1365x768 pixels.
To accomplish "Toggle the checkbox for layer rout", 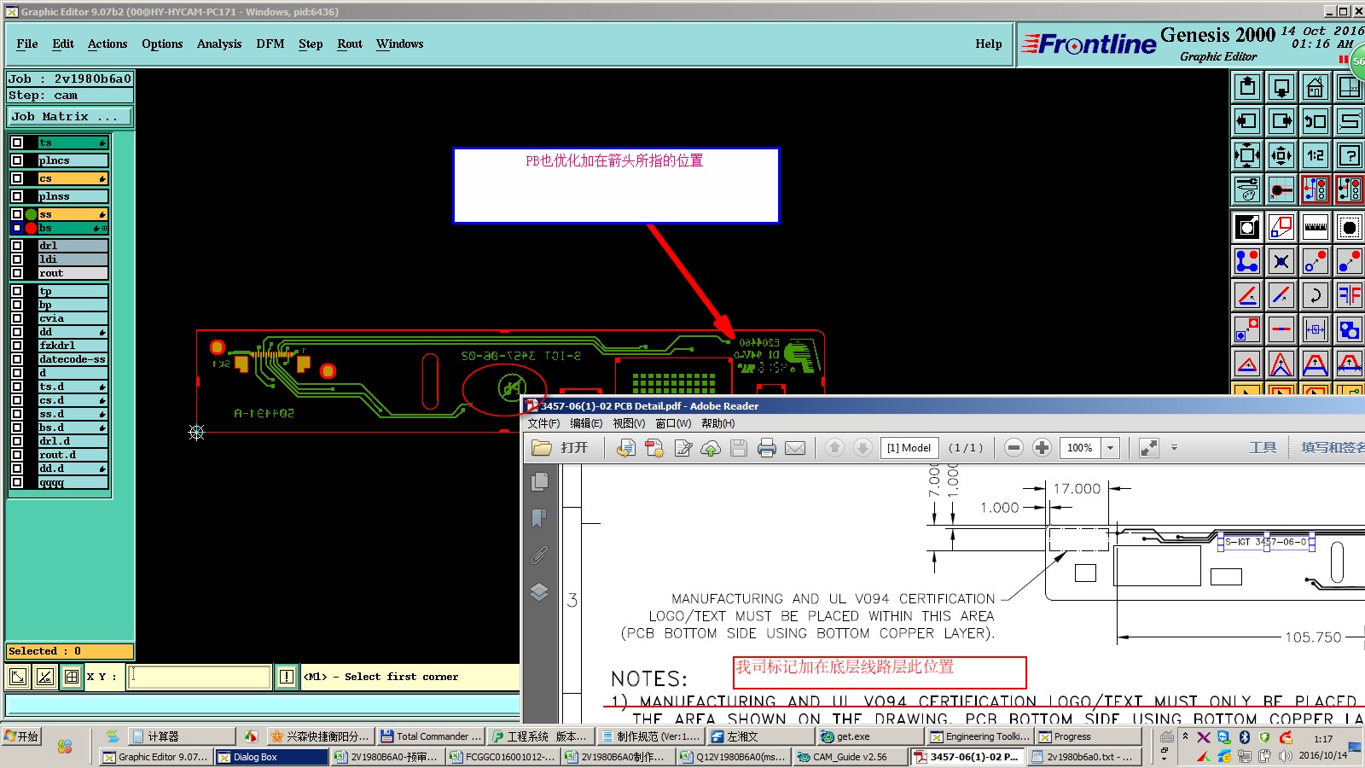I will 17,273.
